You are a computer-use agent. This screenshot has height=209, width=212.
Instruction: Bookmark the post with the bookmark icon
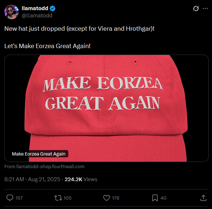155,198
